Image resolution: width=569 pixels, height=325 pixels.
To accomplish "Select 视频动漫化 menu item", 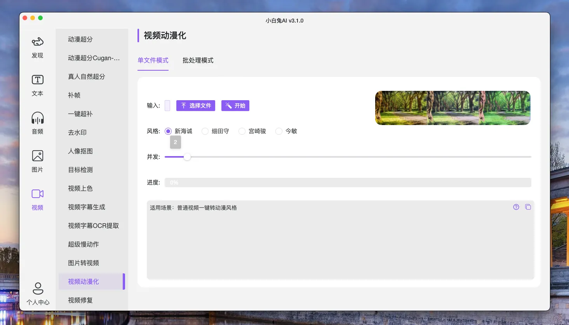I will (92, 282).
